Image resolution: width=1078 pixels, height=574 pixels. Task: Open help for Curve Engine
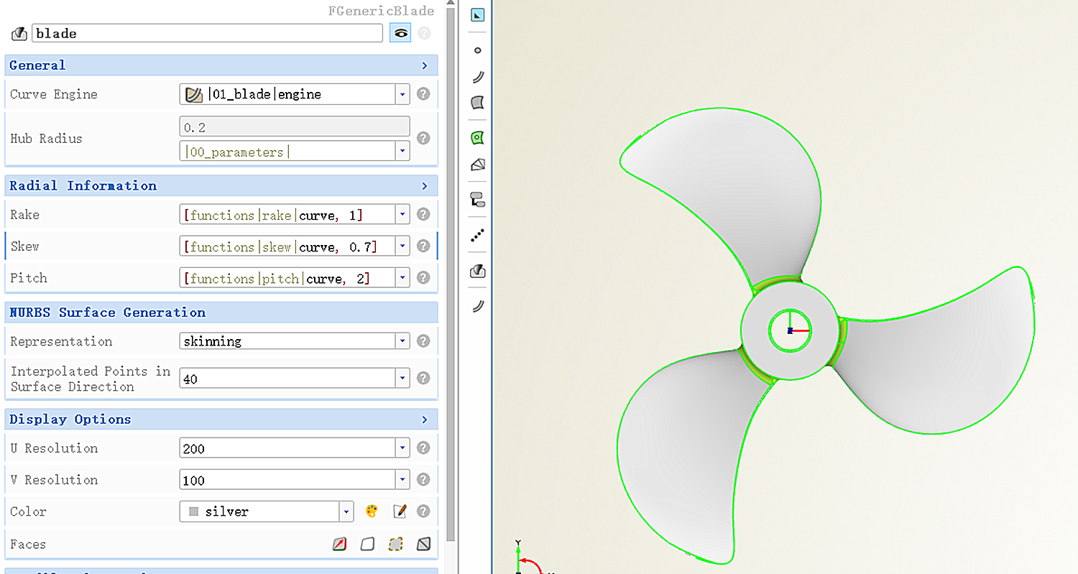pos(423,94)
